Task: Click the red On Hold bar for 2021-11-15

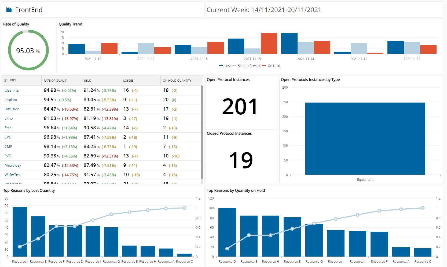Action: pyautogui.click(x=269, y=43)
